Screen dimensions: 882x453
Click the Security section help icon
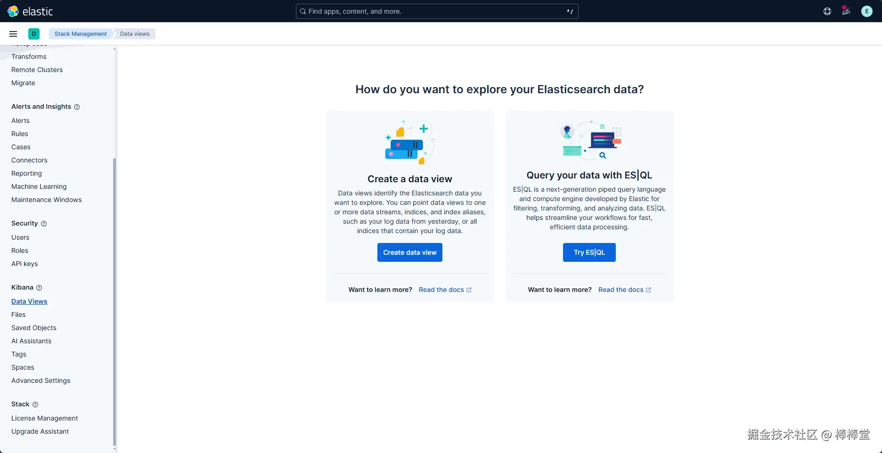(44, 224)
